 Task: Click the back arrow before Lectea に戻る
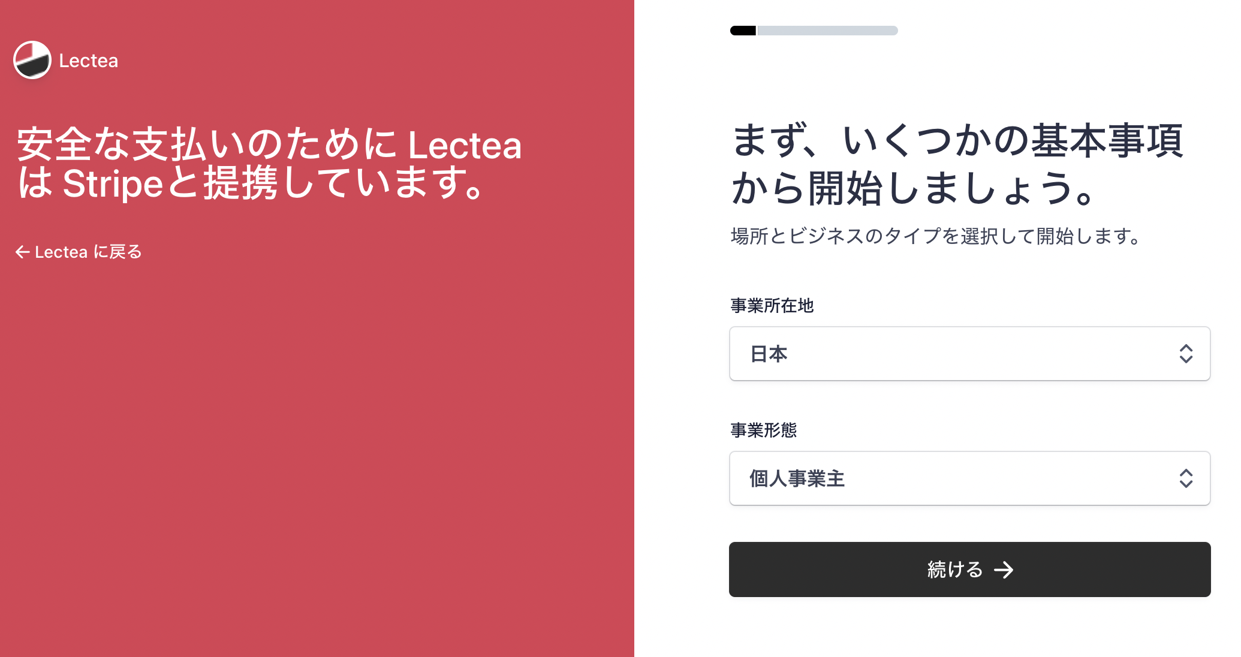[x=23, y=252]
